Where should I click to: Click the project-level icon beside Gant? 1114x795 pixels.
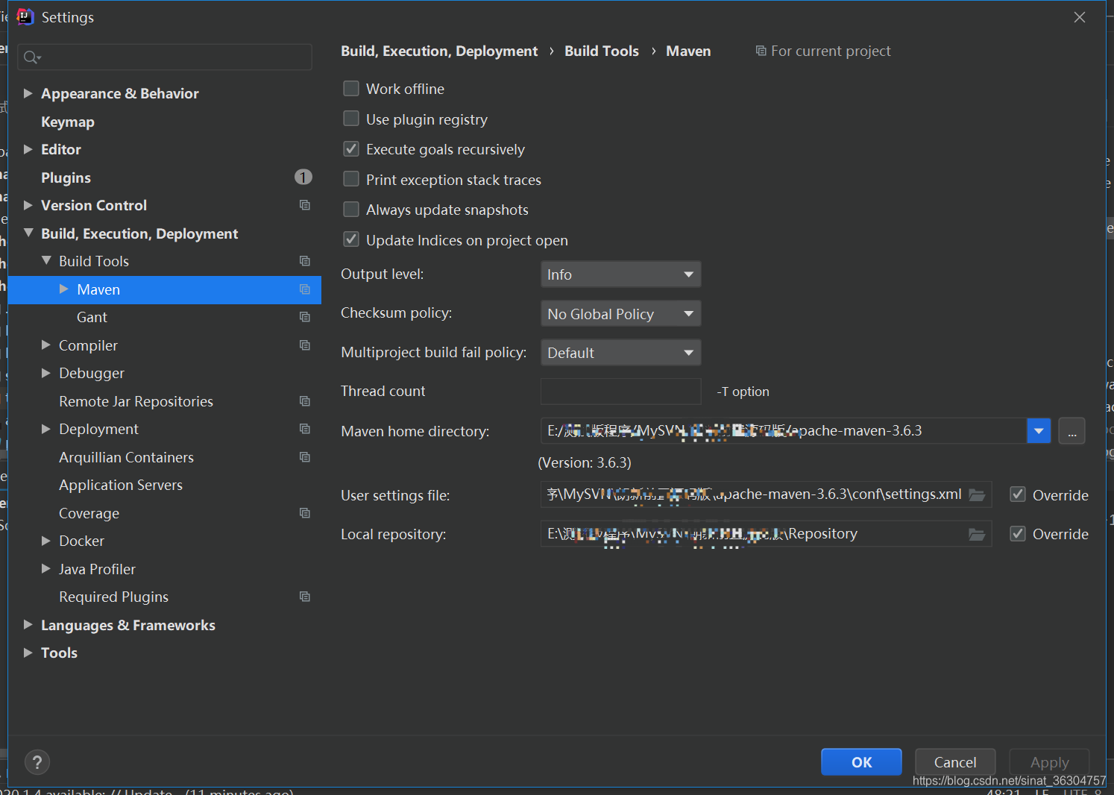tap(305, 317)
